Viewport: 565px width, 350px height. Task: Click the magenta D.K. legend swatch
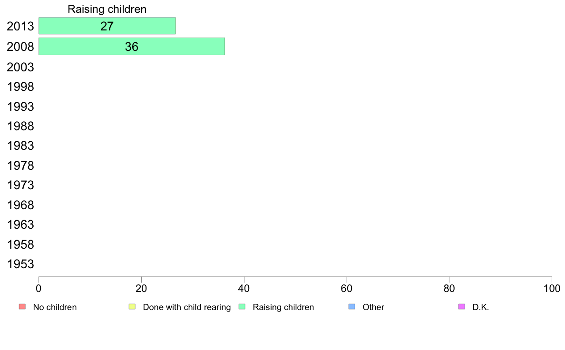[x=462, y=307]
